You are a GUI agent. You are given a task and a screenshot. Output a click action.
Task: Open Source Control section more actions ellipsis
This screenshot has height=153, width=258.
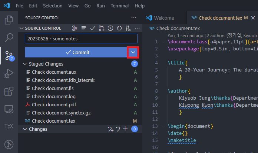(x=137, y=28)
